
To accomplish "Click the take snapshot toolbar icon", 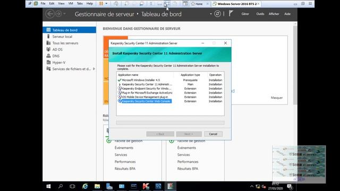I will [x=126, y=4].
